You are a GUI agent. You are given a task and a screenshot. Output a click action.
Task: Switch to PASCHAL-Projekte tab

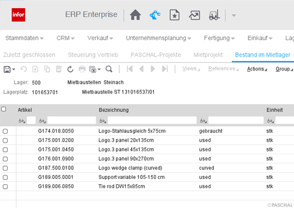156,55
